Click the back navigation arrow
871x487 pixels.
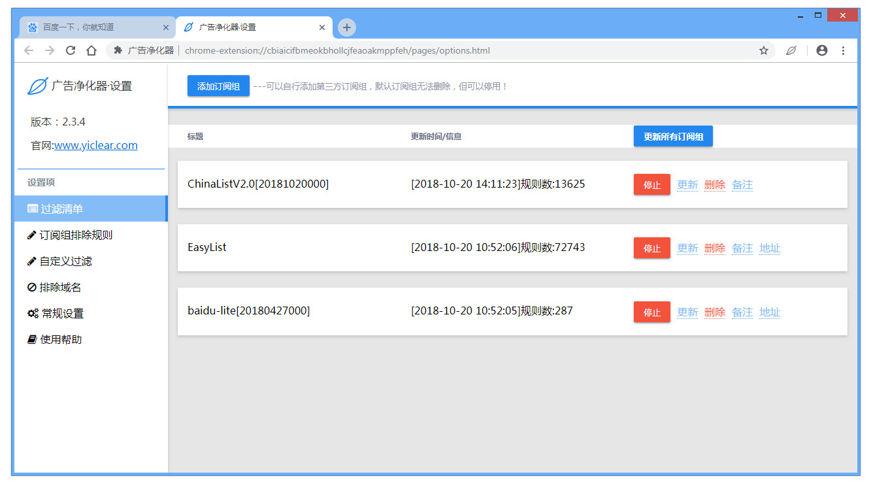click(x=29, y=50)
